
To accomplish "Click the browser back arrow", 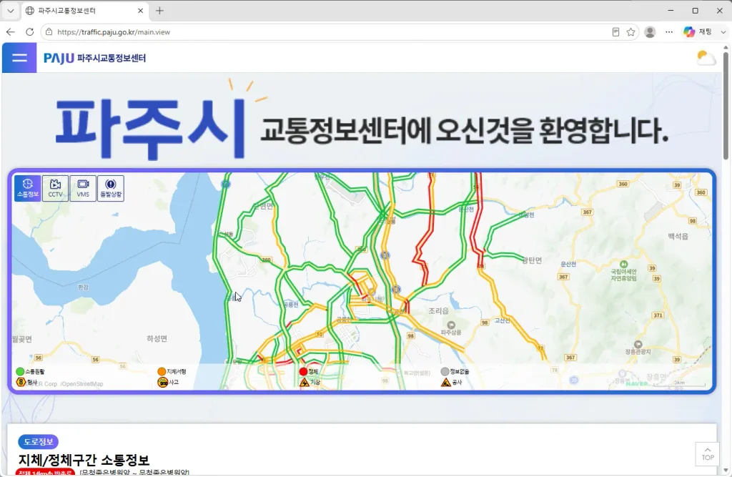I will point(11,31).
